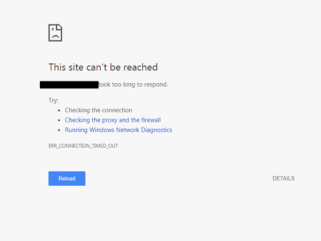Open the DETAILS section
Screen dimensions: 321x241
pos(283,178)
